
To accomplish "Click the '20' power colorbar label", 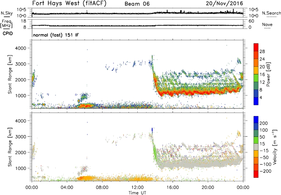I will pyautogui.click(x=262, y=67).
